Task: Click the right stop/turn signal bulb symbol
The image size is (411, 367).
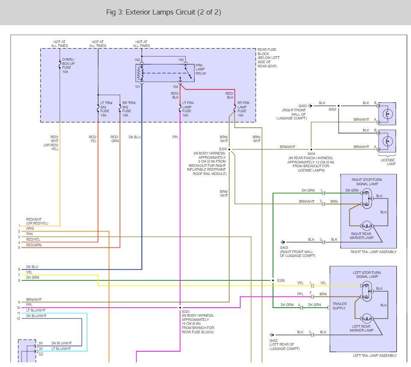Action: tap(367, 198)
